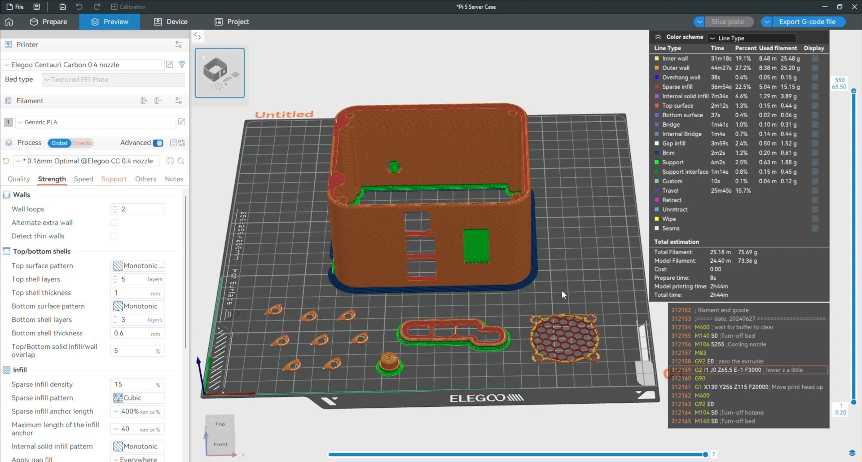
Task: Click the search process settings icon
Action: click(x=181, y=161)
